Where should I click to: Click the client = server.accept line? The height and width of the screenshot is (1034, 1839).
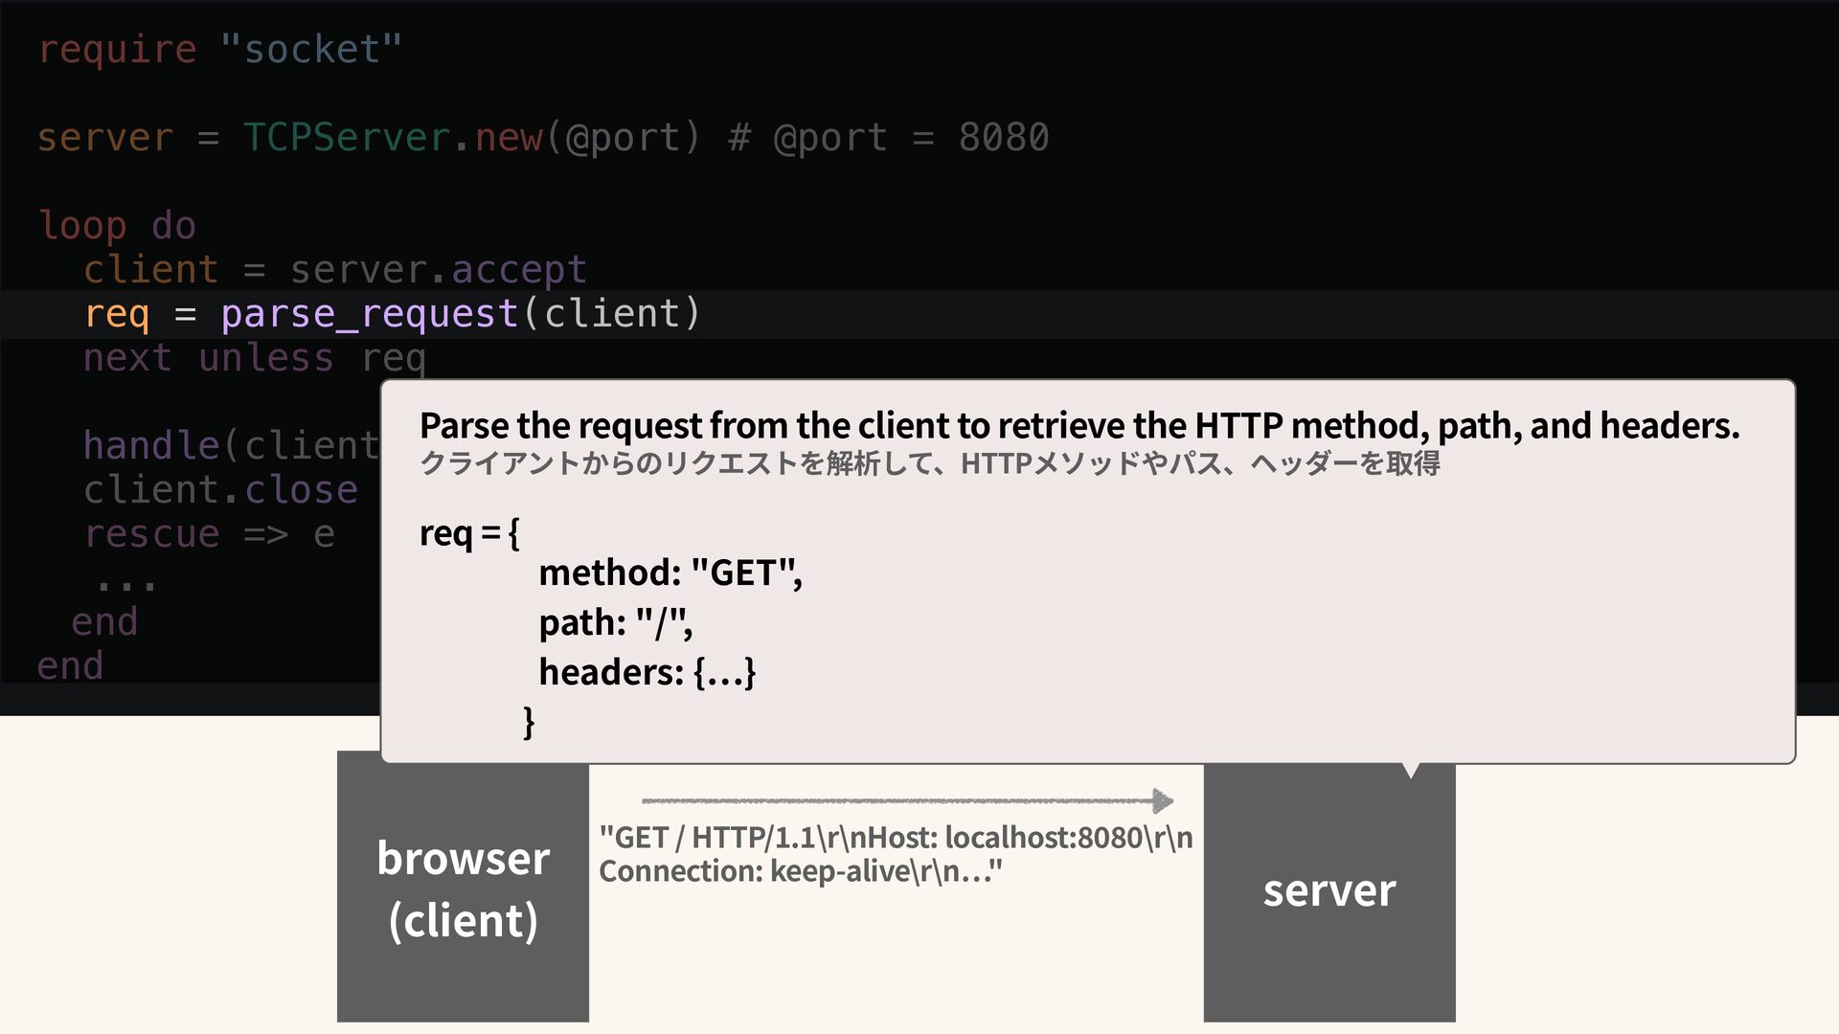click(x=334, y=270)
